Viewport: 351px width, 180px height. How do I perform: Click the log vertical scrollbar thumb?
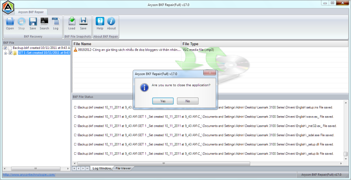tap(346, 154)
